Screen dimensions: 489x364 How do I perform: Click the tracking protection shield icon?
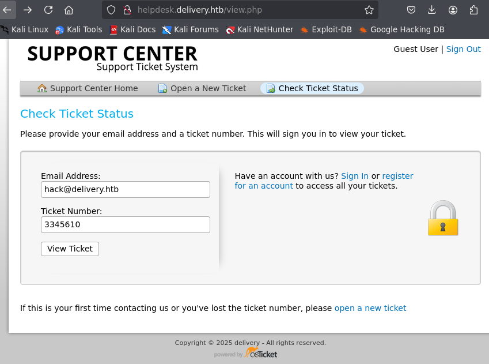coord(111,10)
